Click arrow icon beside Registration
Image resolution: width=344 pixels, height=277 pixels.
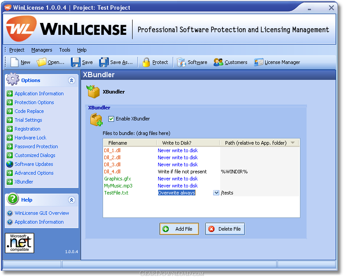pyautogui.click(x=10, y=129)
